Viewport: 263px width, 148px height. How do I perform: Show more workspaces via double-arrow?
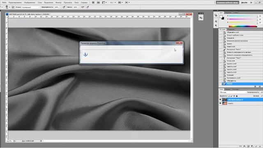251,2
